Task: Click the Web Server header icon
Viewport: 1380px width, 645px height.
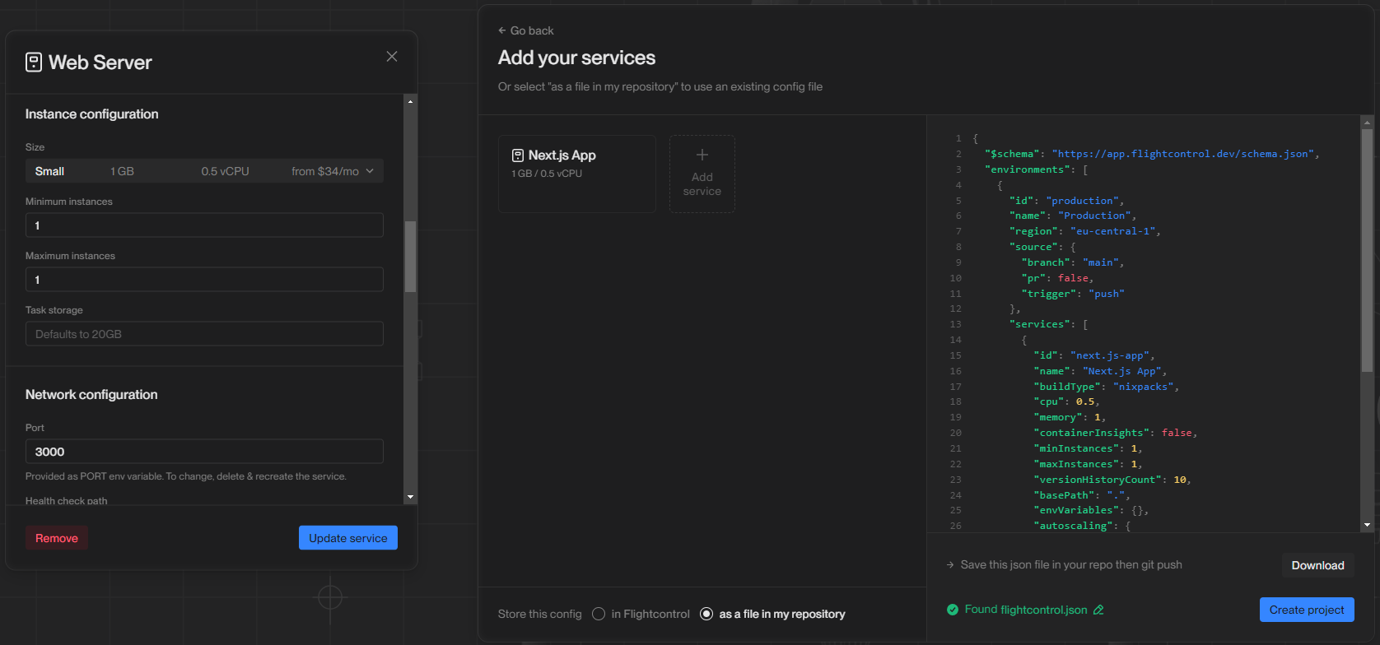Action: point(34,63)
